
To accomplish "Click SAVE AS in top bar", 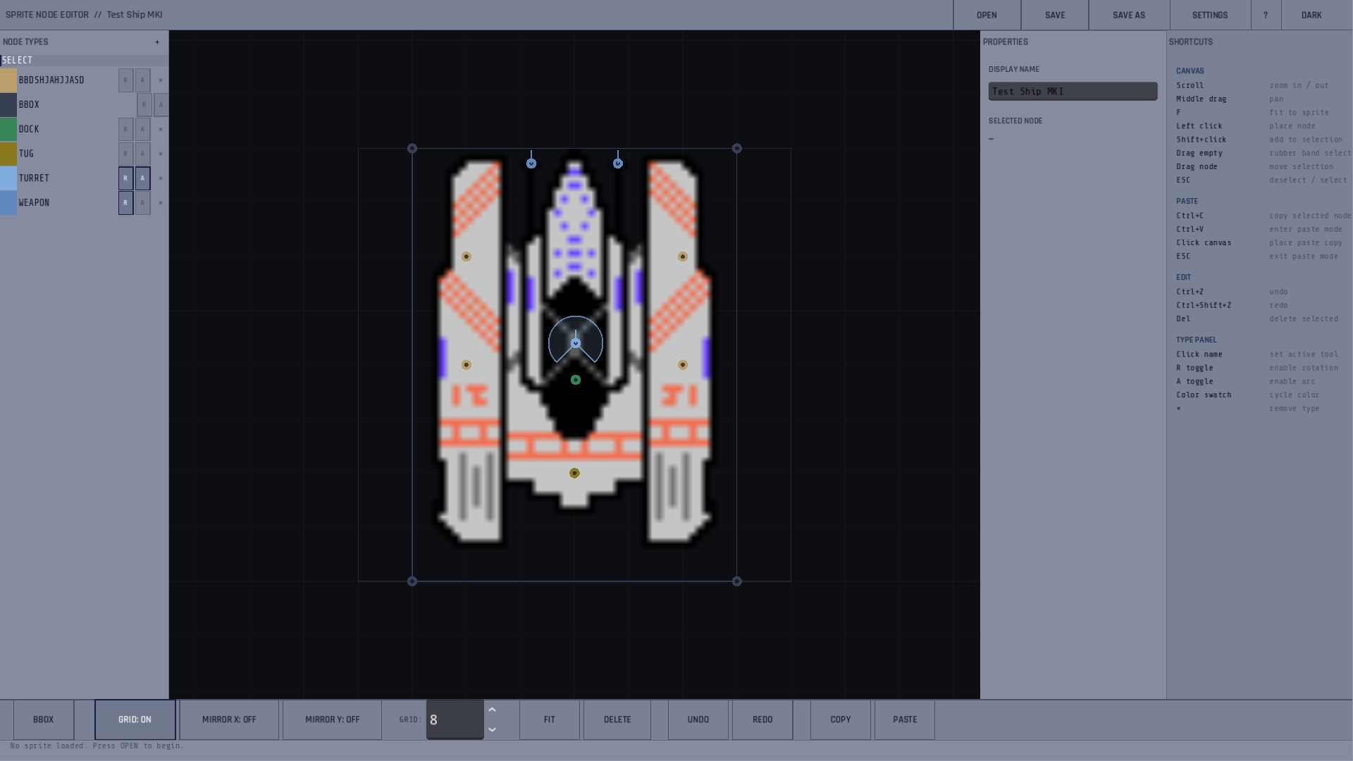I will coord(1128,15).
